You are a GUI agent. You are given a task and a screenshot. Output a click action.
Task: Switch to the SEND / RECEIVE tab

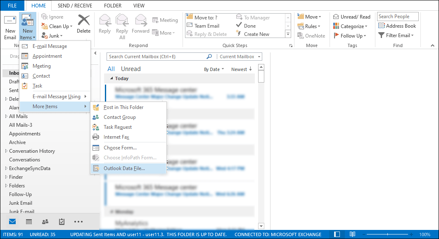coord(75,6)
